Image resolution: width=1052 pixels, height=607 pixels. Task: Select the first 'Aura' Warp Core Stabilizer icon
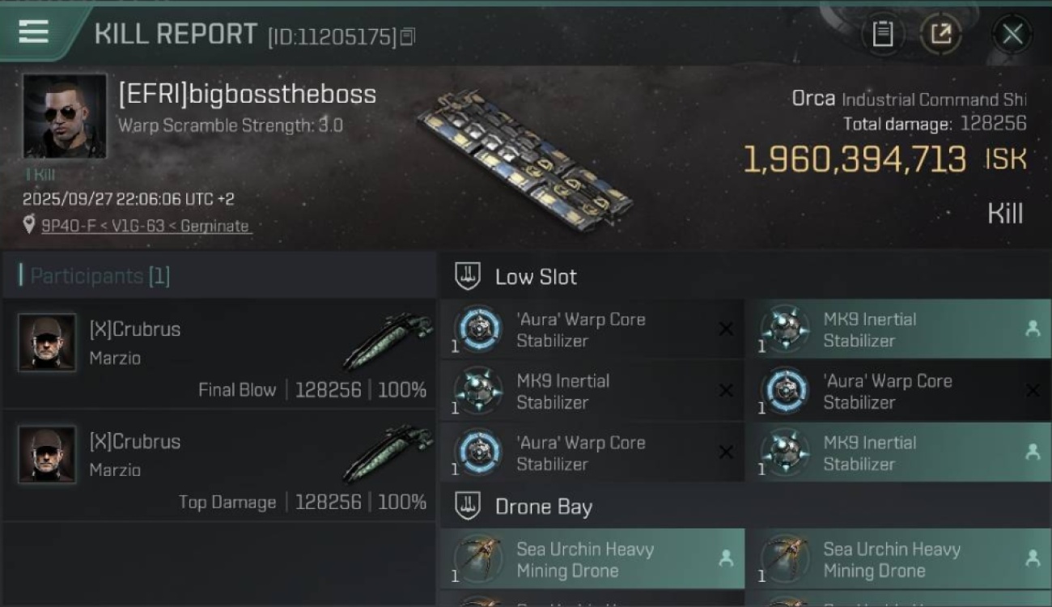[478, 329]
